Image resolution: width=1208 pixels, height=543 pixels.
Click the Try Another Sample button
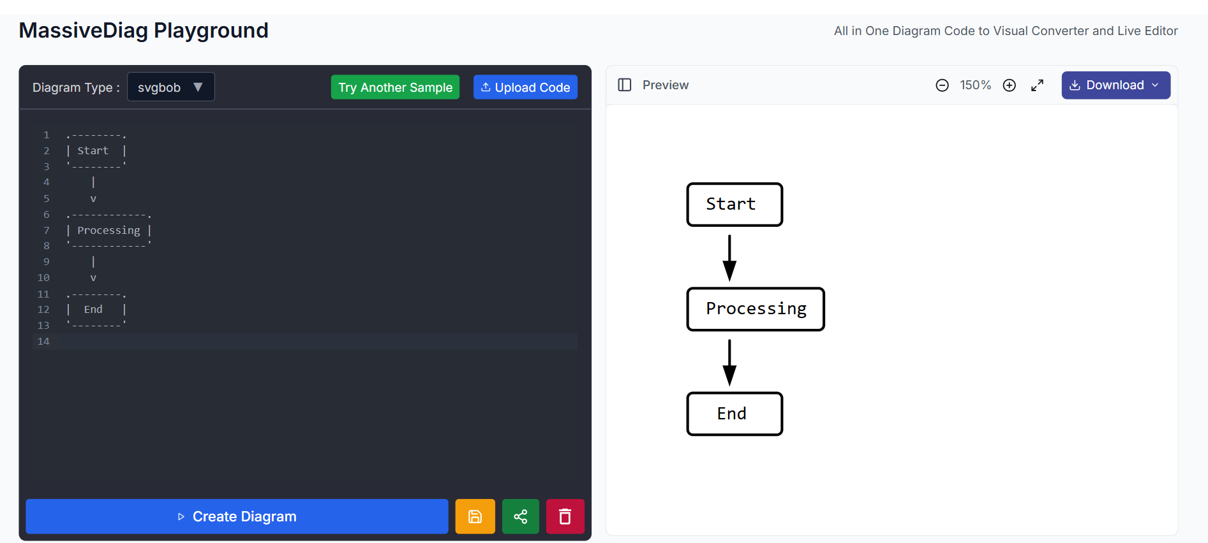(395, 87)
